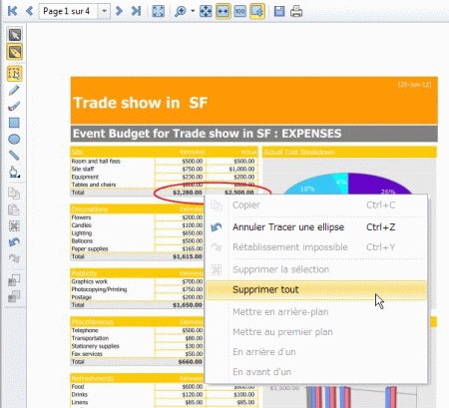Go to the previous page
Viewport: 449px width, 408px height.
coord(29,11)
